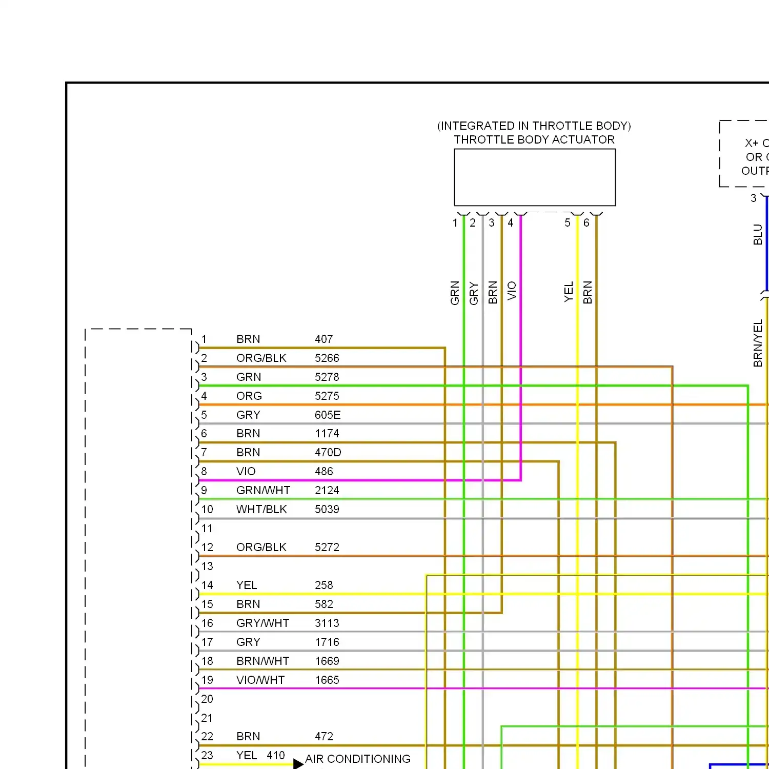Click actuator pin number 5
This screenshot has width=769, height=769.
click(568, 223)
